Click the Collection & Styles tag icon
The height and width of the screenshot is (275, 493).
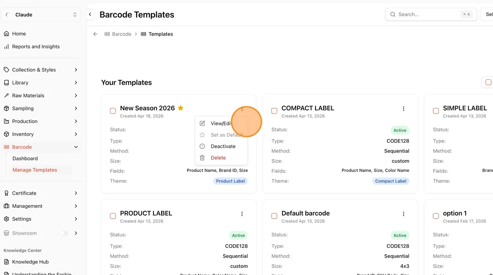tap(6, 70)
